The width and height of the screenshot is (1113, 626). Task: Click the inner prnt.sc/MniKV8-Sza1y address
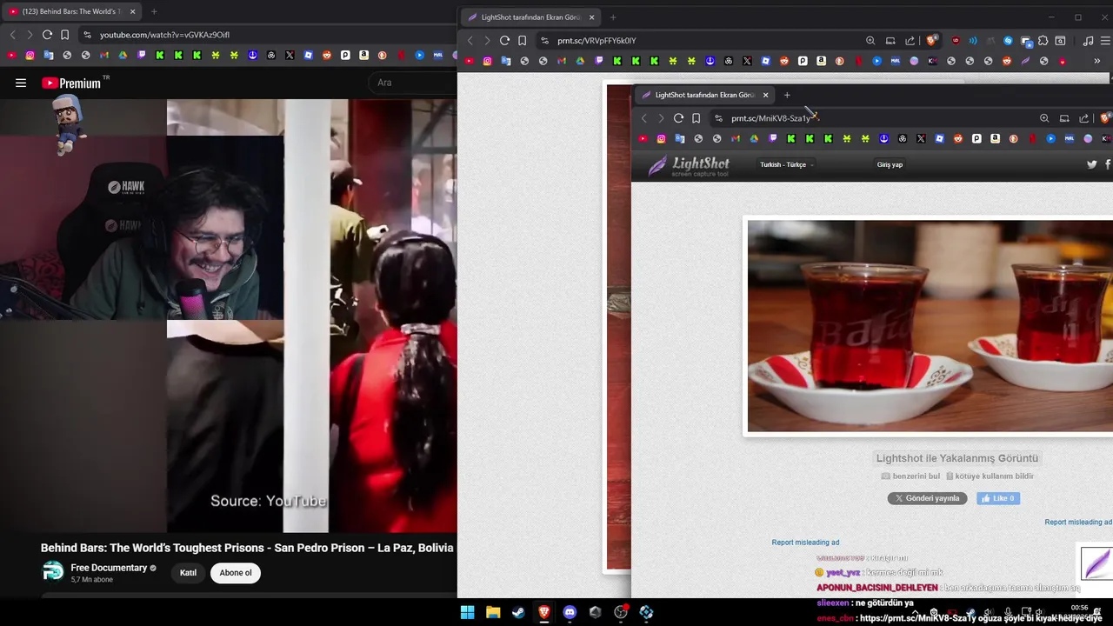pos(770,118)
